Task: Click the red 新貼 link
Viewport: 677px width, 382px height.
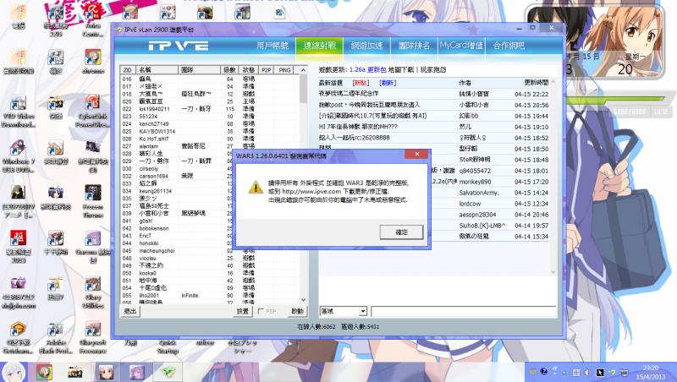Action: (x=361, y=82)
